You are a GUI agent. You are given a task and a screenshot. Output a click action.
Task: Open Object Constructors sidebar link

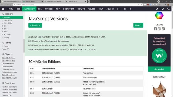[9, 72]
